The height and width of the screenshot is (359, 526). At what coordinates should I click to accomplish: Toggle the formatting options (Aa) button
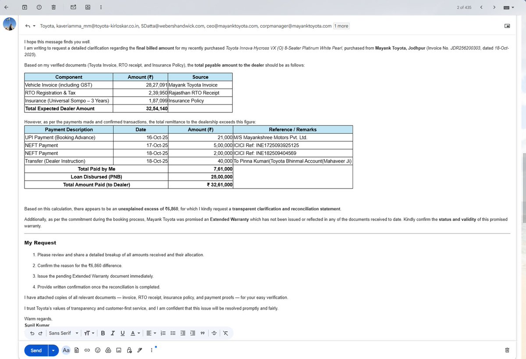pos(66,350)
